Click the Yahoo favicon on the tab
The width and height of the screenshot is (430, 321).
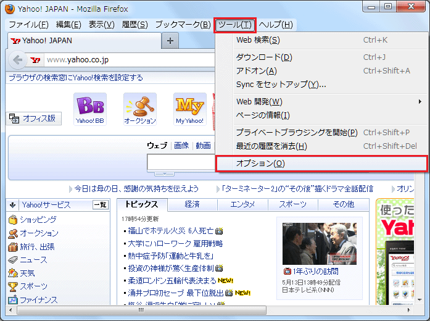[15, 41]
